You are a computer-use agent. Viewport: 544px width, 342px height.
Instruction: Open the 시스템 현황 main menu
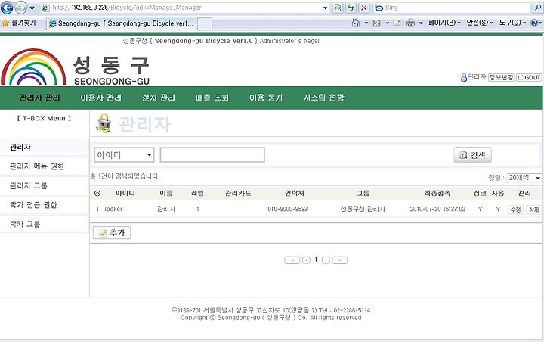point(323,98)
